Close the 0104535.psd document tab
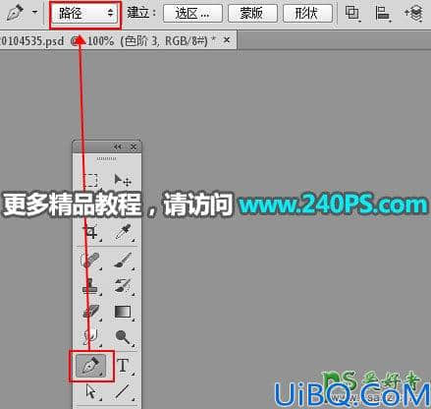Image resolution: width=431 pixels, height=409 pixels. tap(227, 40)
